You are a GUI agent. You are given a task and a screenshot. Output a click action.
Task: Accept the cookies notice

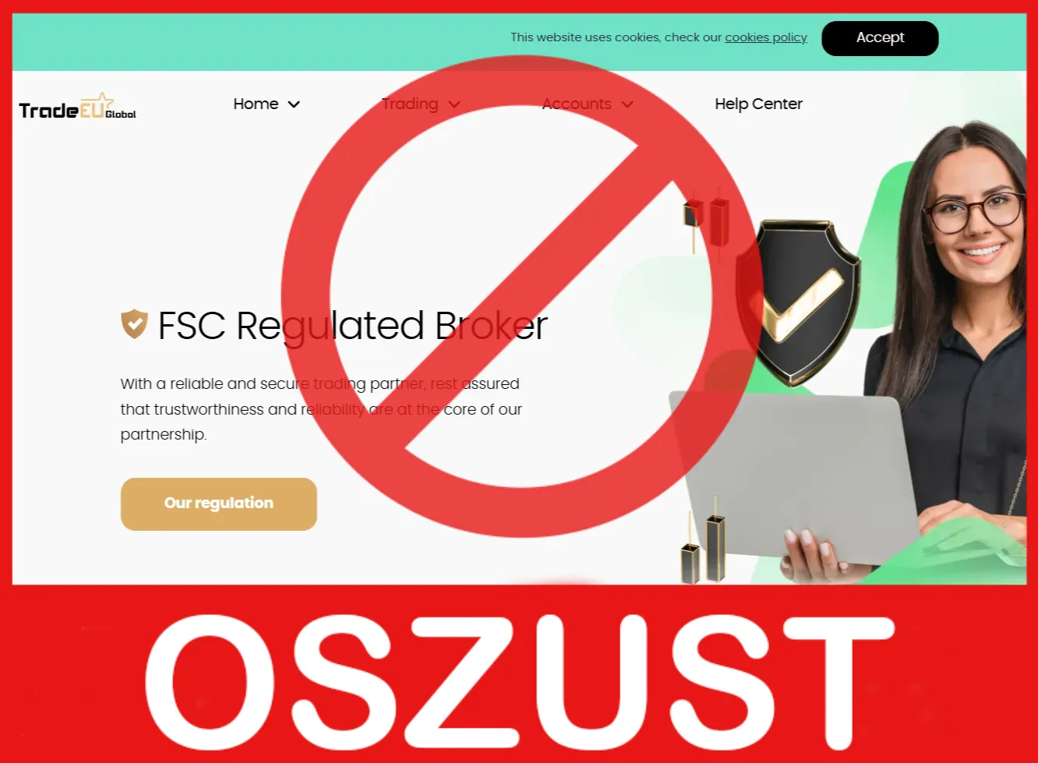tap(880, 38)
